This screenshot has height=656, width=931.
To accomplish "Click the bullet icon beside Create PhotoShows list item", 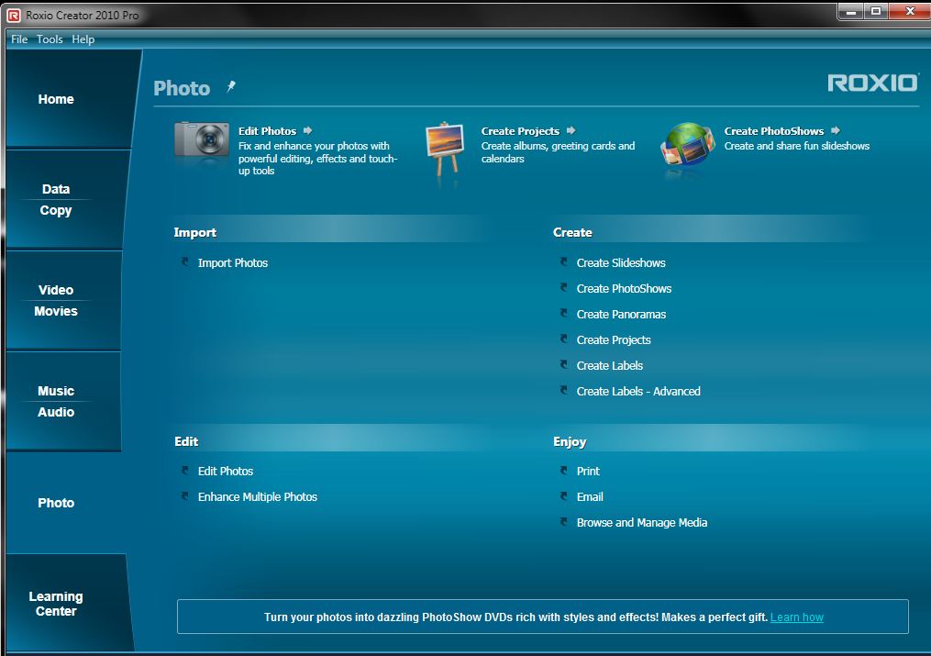I will 563,287.
